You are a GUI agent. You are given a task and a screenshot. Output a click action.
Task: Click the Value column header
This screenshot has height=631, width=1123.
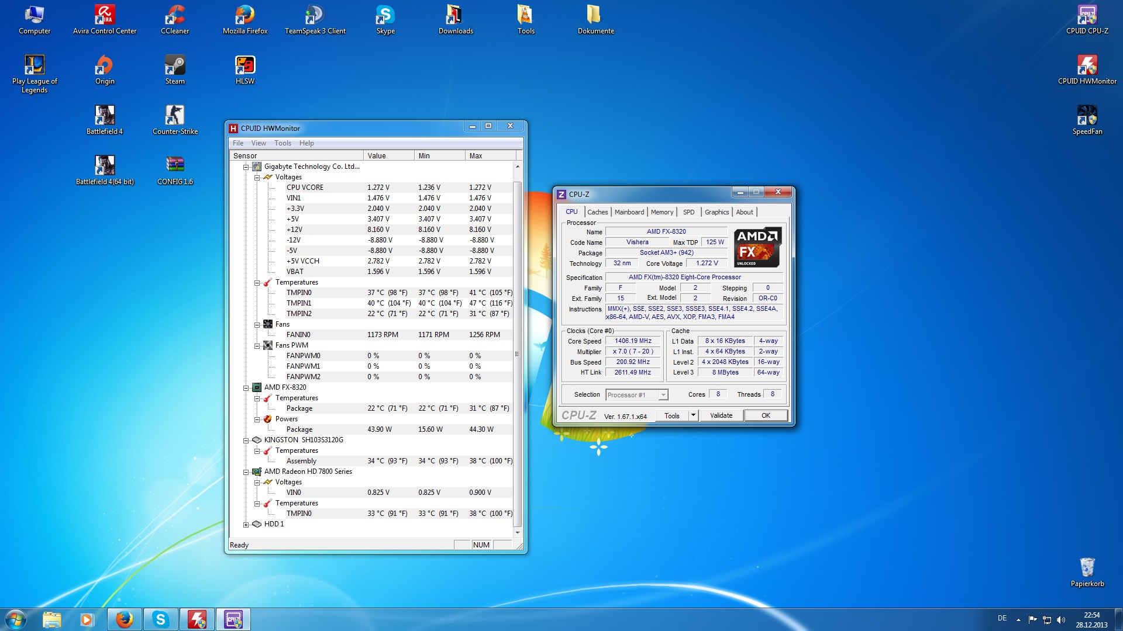point(388,156)
